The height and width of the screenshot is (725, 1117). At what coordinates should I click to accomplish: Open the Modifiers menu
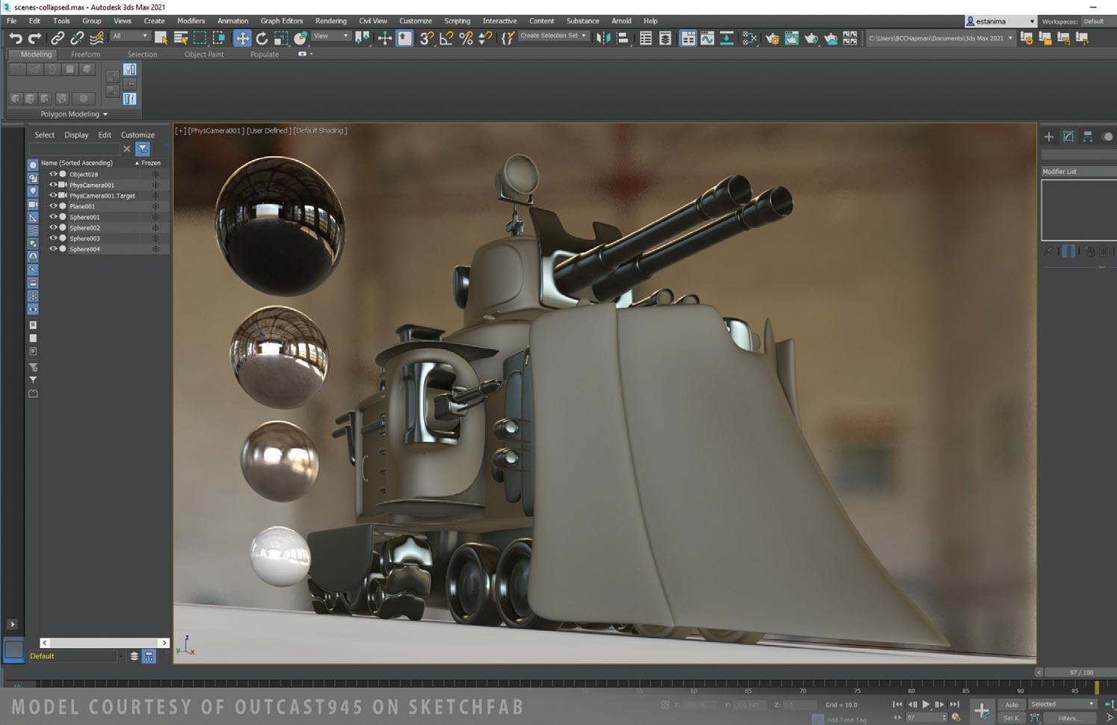tap(191, 21)
